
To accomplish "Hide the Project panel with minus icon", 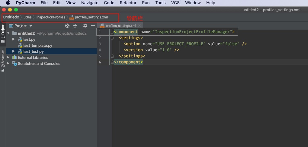I will (93, 26).
